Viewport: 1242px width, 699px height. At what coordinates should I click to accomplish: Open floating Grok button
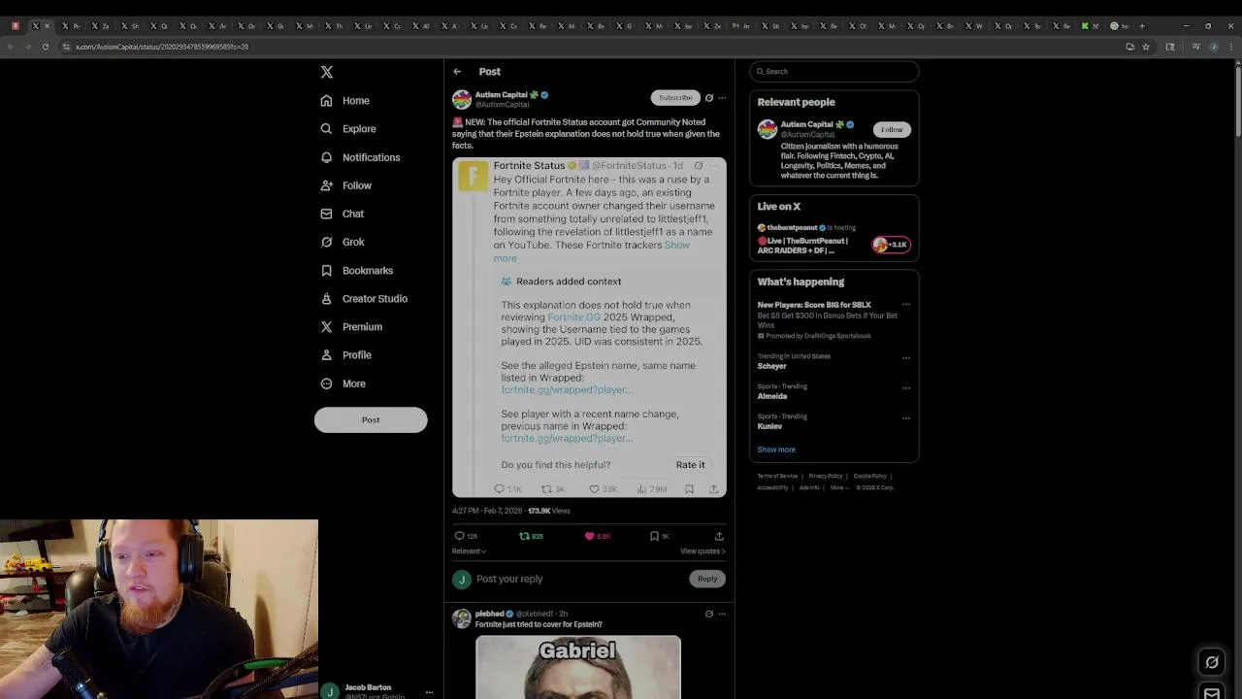(x=1212, y=662)
